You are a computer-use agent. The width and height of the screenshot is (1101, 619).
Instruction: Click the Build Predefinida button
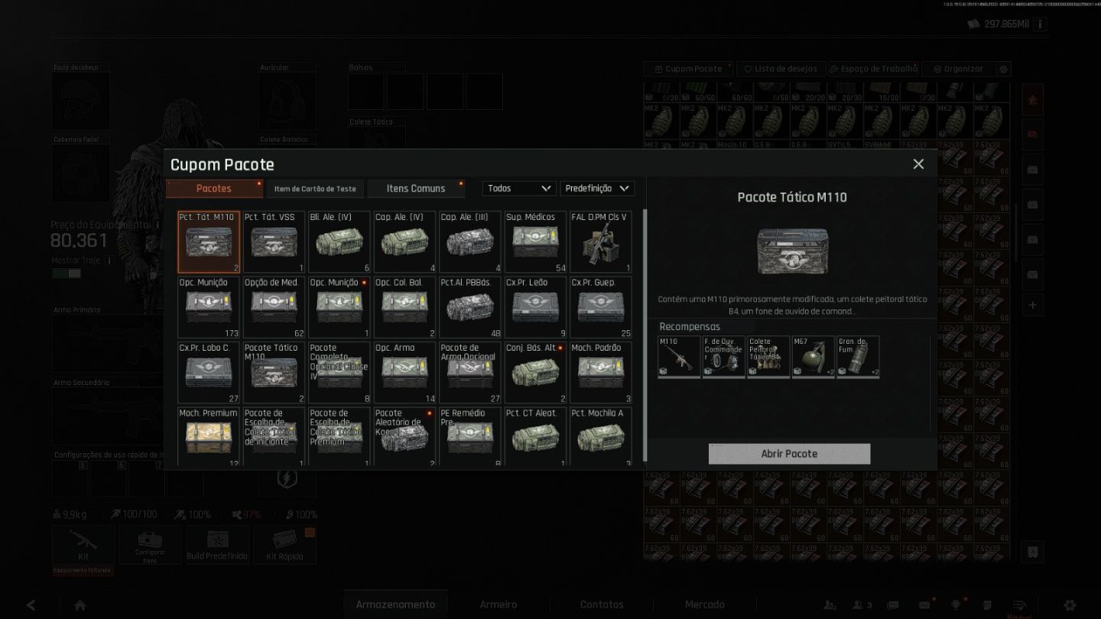coord(217,544)
